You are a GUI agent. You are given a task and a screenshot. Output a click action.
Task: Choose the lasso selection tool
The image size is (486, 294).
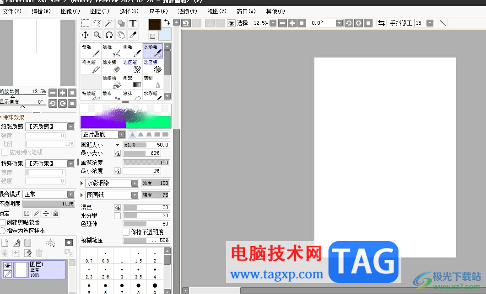pyautogui.click(x=97, y=23)
